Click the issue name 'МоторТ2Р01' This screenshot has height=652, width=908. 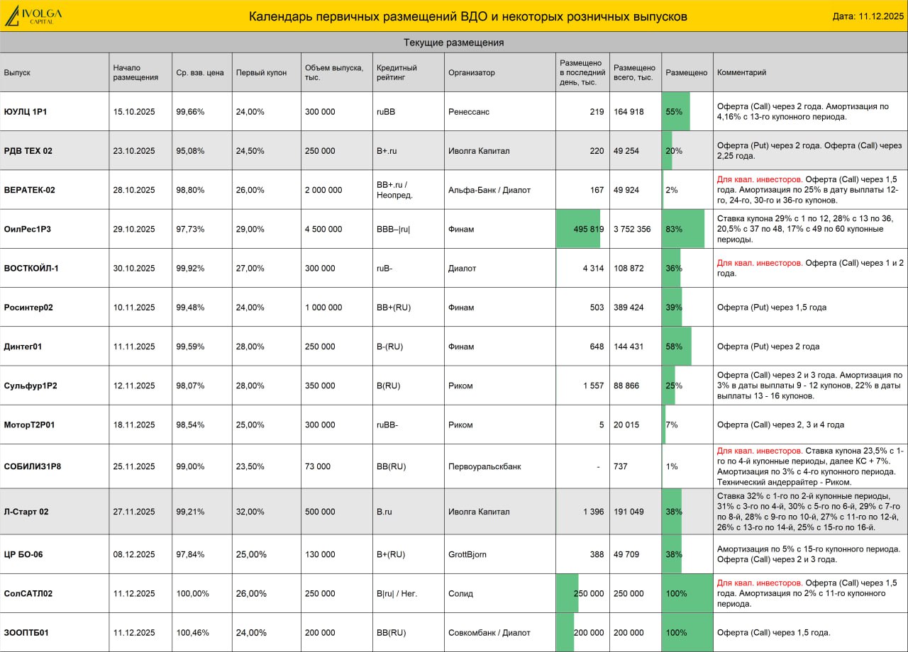tap(29, 425)
